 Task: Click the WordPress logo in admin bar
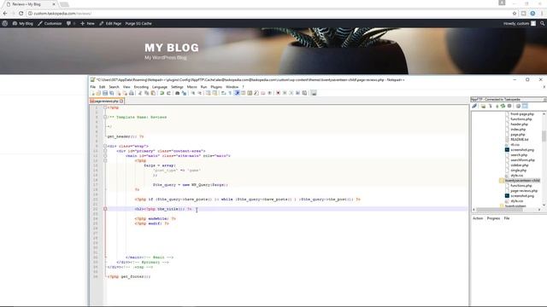[x=5, y=23]
